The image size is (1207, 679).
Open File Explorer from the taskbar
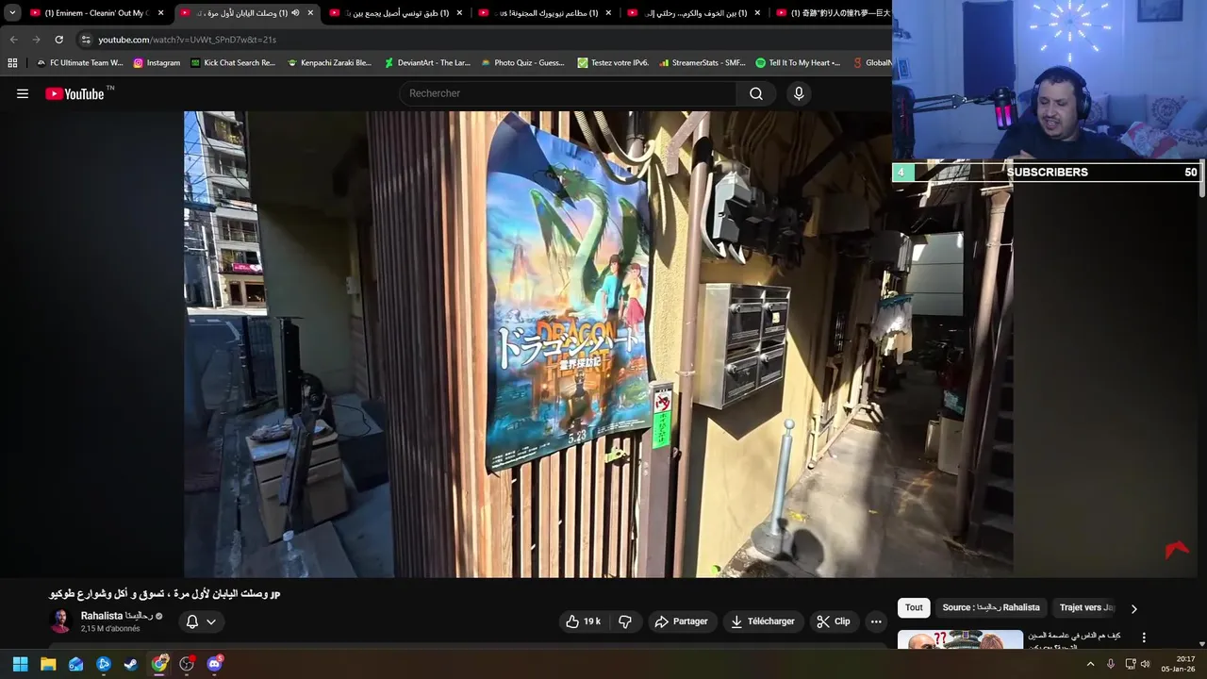[48, 664]
